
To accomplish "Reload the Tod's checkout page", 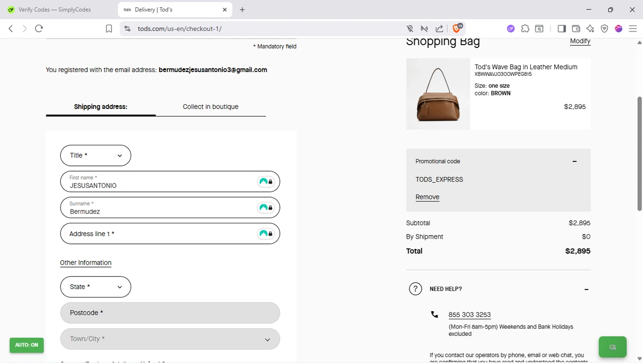I will pos(39,29).
